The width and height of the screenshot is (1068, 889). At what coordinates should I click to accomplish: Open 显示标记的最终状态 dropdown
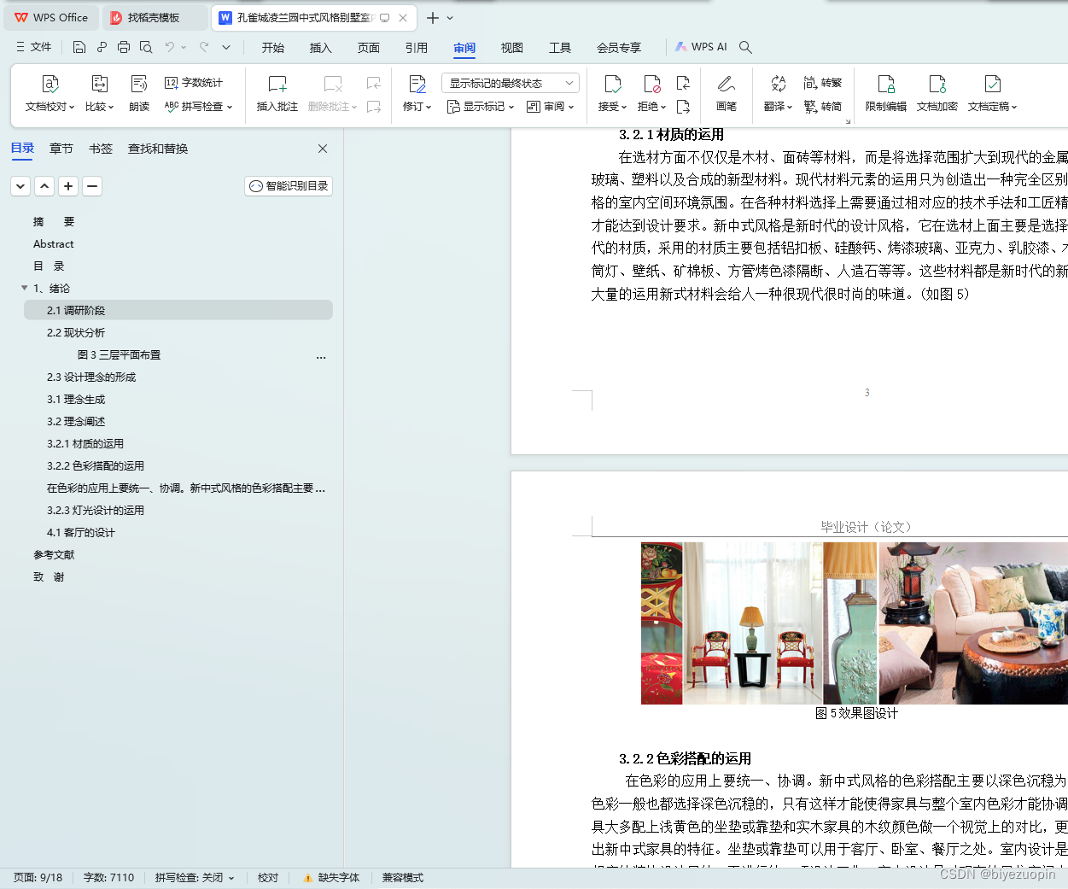[x=511, y=83]
